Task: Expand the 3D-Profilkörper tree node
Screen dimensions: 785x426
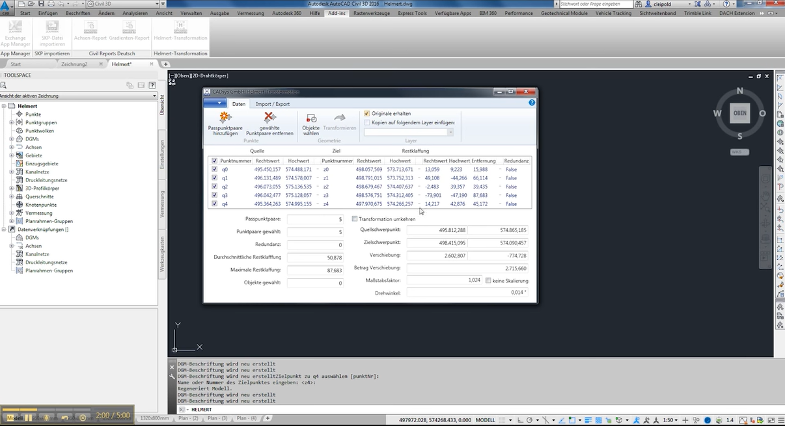Action: coord(11,189)
